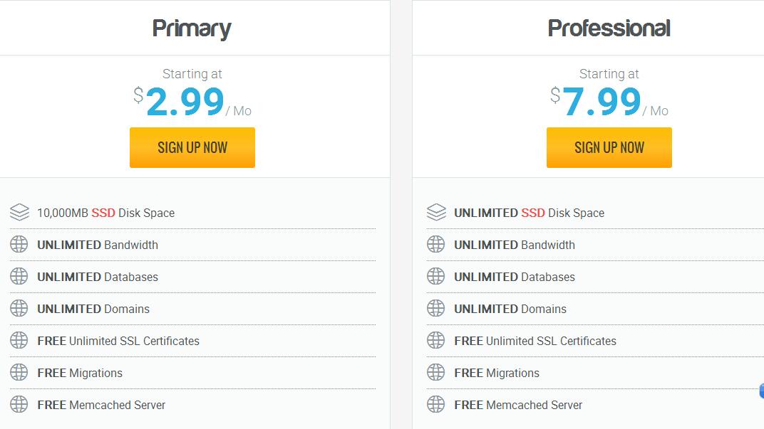Image resolution: width=764 pixels, height=429 pixels.
Task: Click the globe icon beside Professional Memcached Server
Action: tap(436, 405)
